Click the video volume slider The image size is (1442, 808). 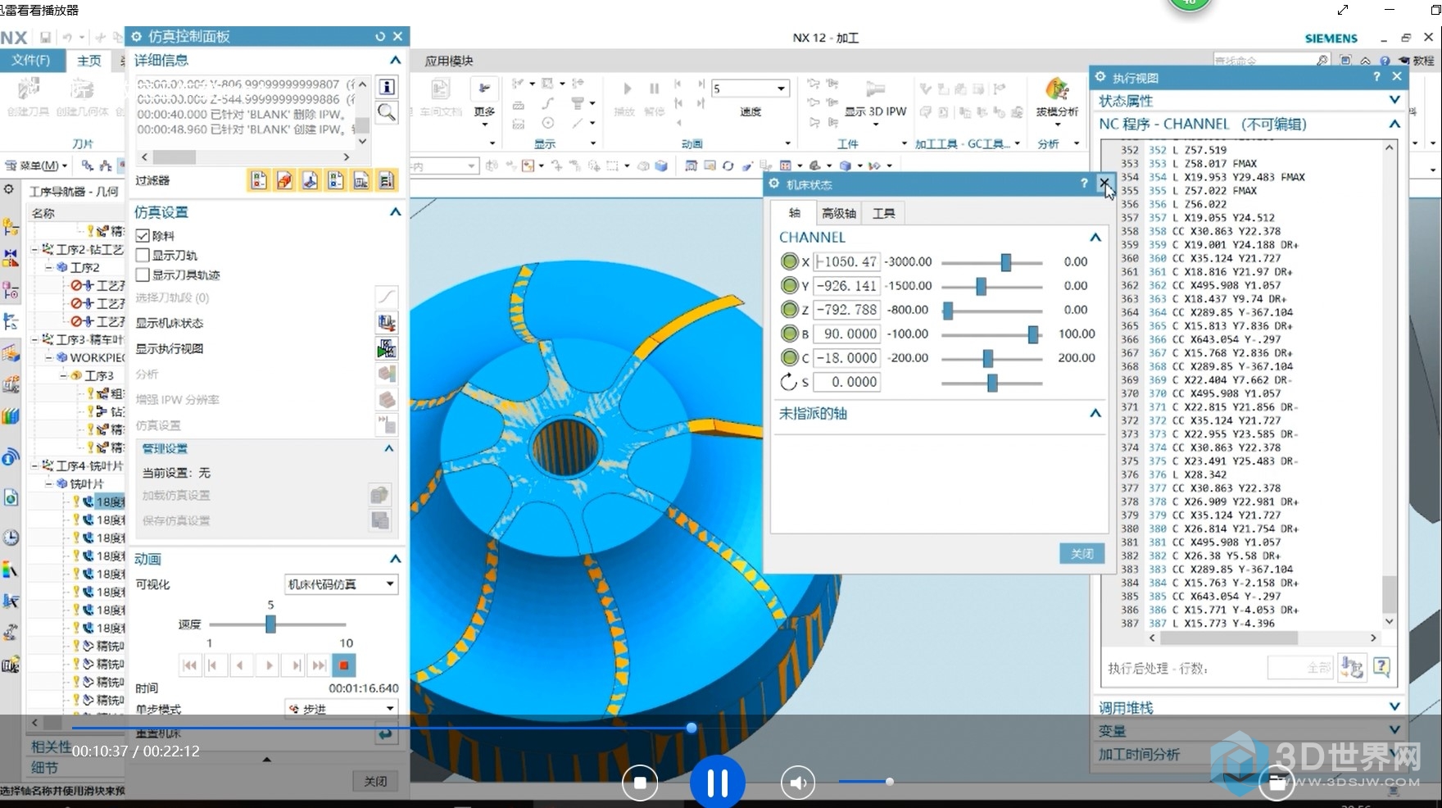tap(864, 782)
